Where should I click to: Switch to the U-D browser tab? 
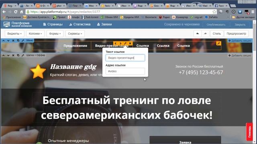43,6
